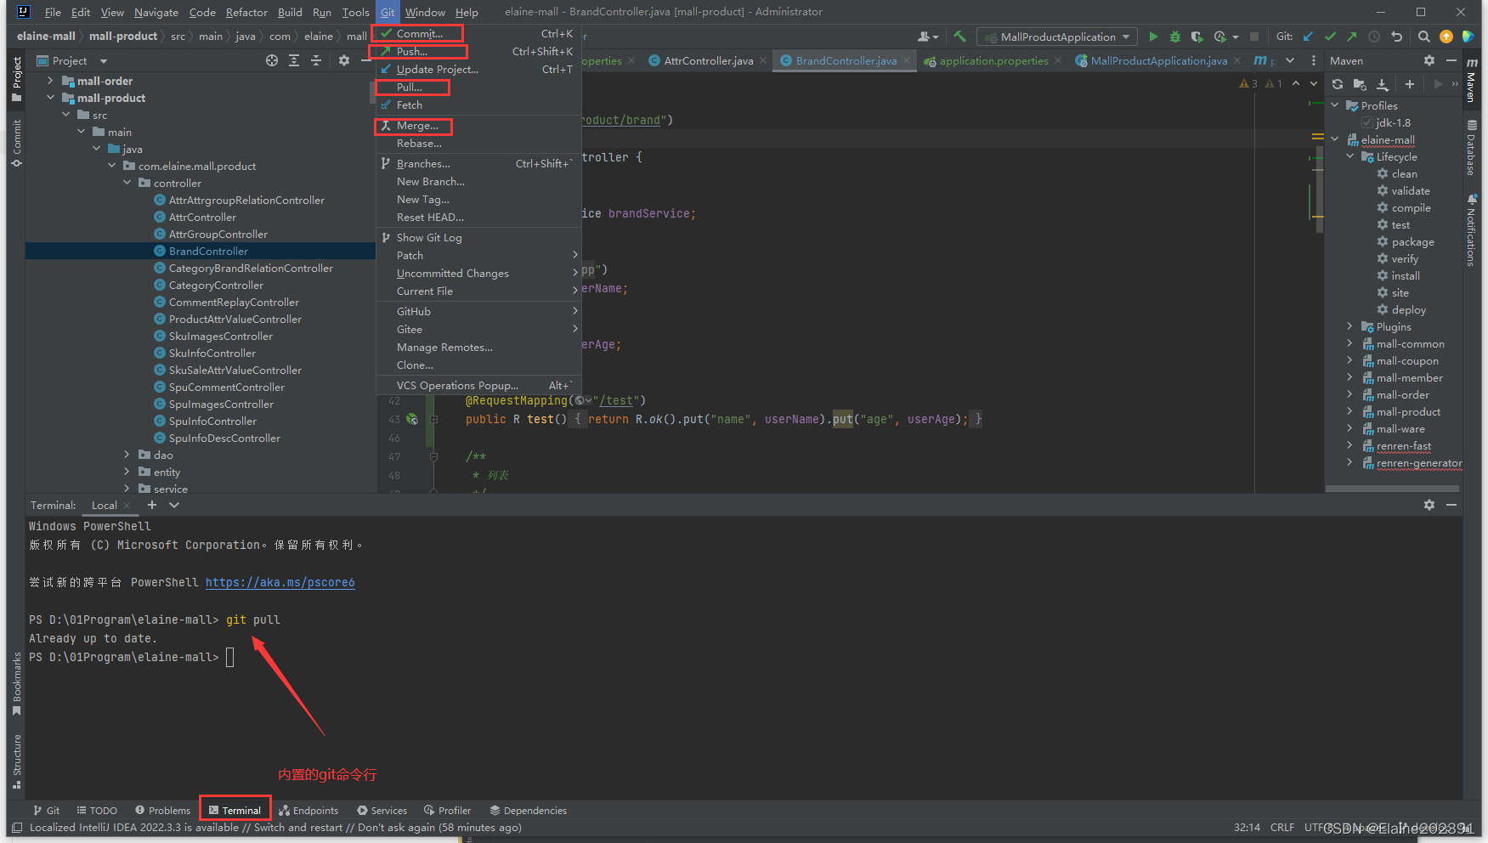Open terminal session options chevron
The image size is (1488, 843).
pos(174,505)
